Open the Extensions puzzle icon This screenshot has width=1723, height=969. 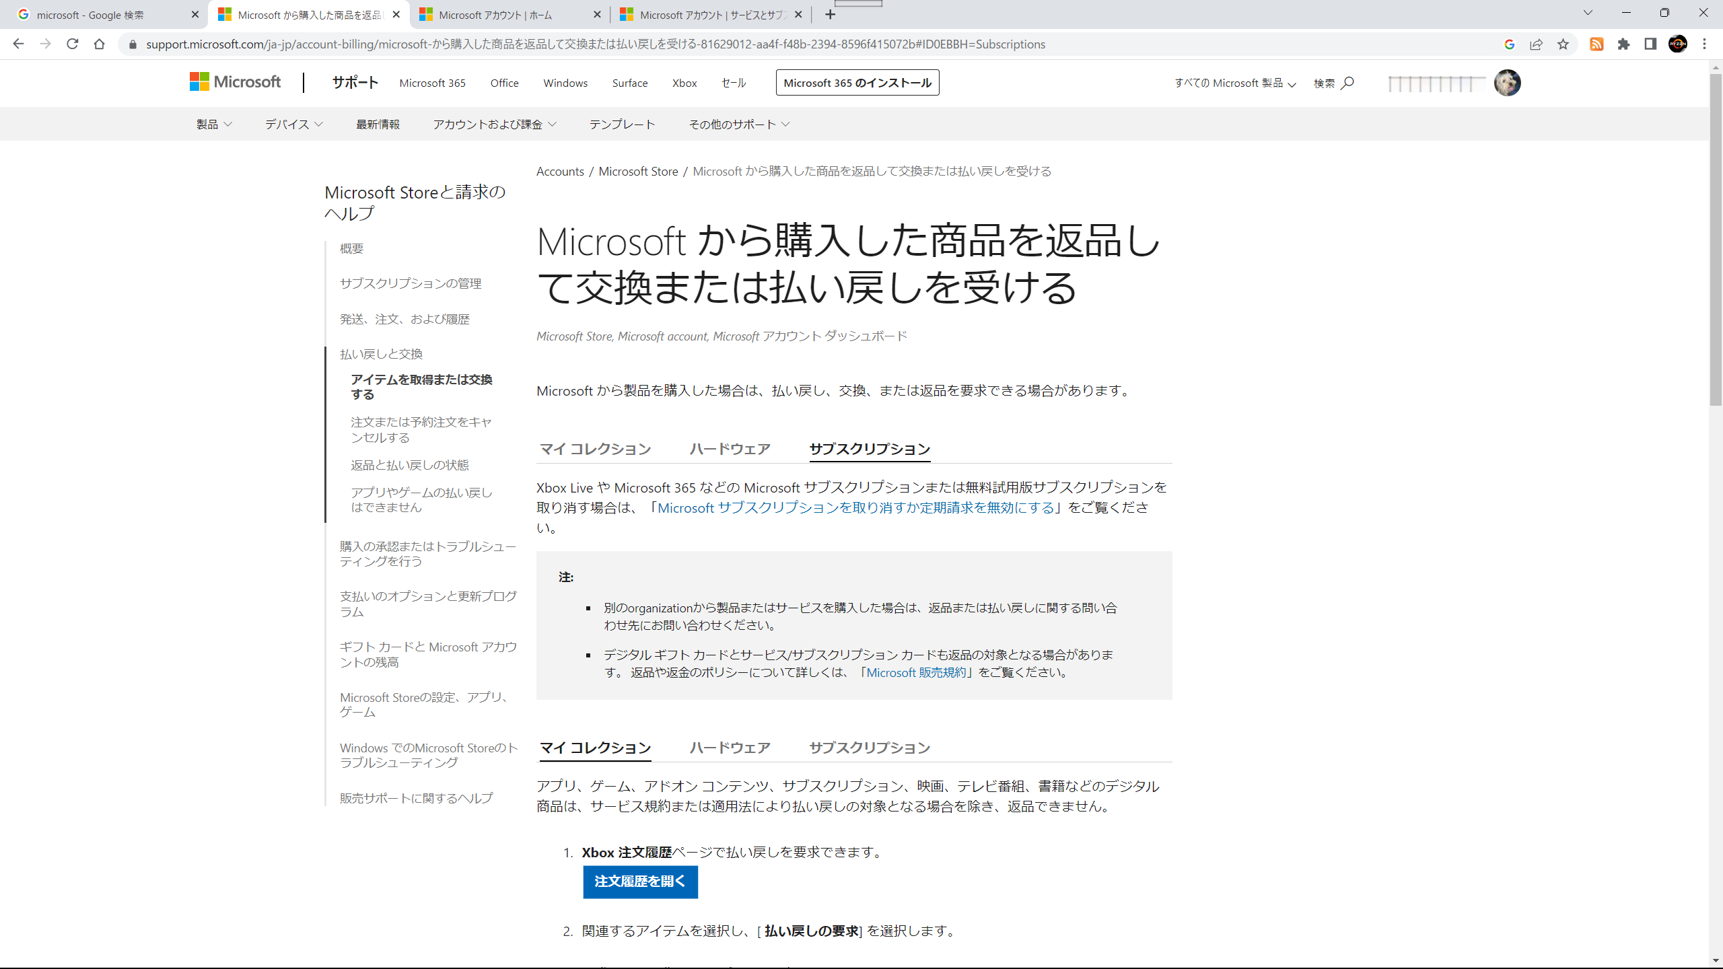[1623, 44]
